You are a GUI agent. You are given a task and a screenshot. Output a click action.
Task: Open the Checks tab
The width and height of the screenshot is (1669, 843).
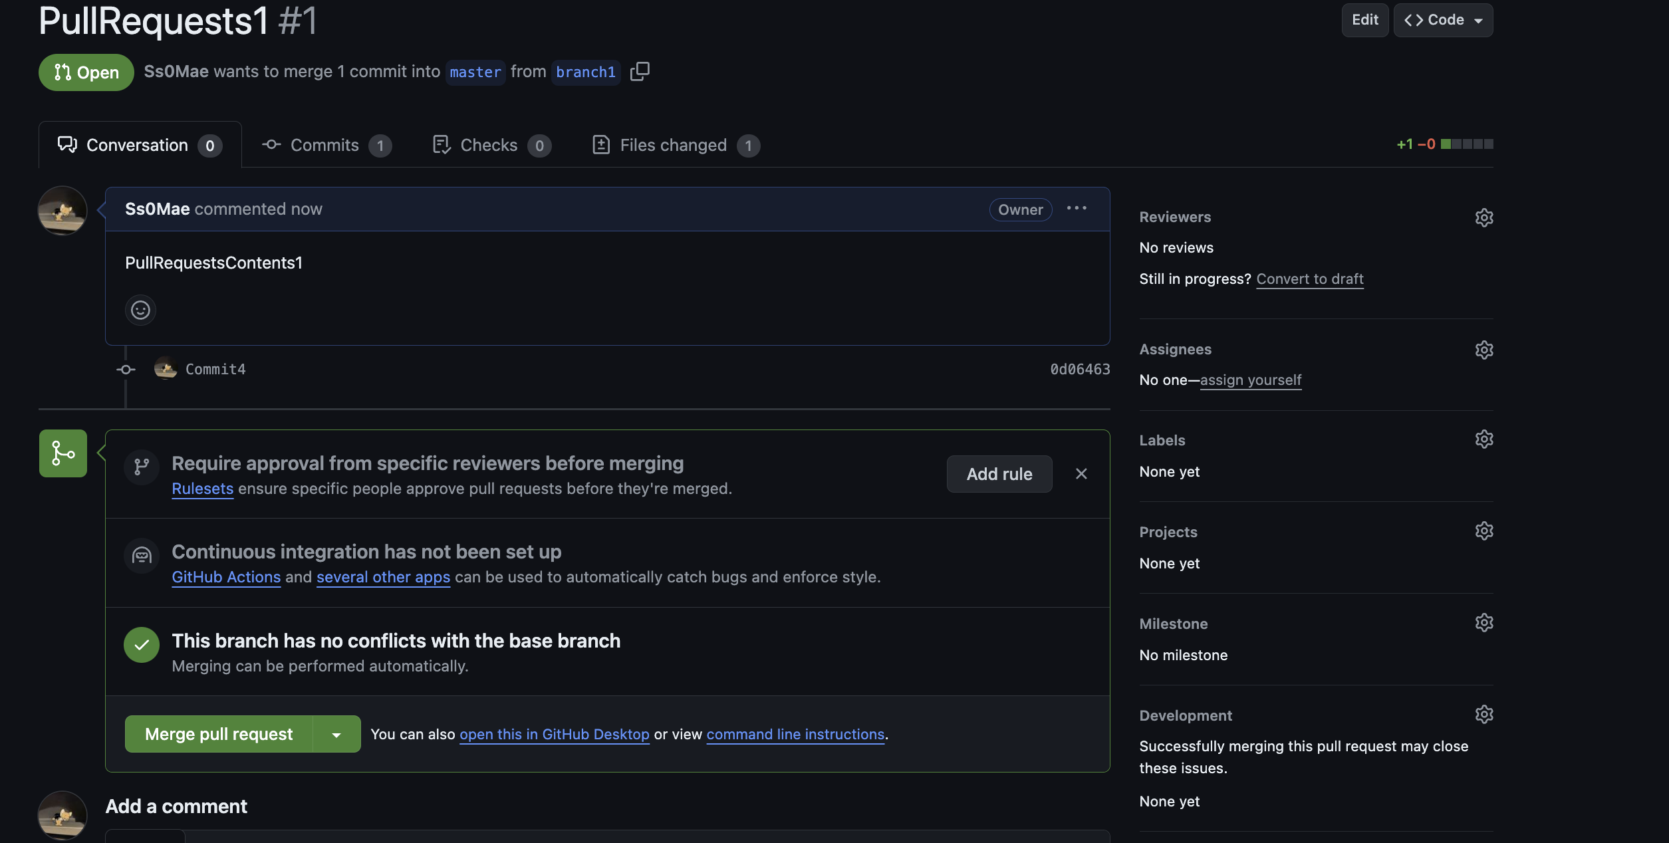[x=491, y=145]
